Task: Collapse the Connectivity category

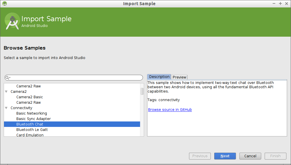Action: [x=7, y=108]
